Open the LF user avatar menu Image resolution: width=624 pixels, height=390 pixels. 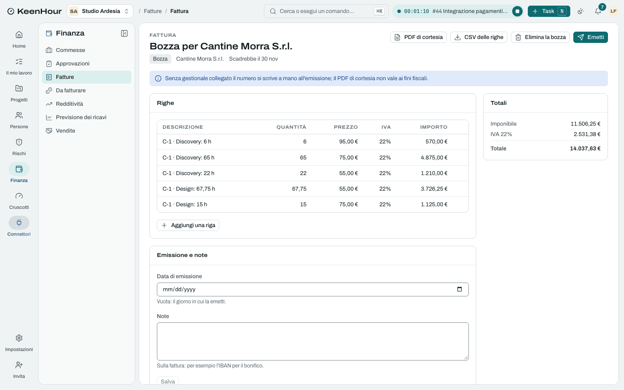pos(613,11)
